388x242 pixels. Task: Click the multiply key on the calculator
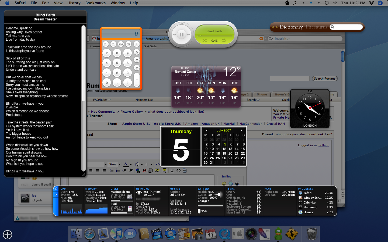tap(137, 52)
